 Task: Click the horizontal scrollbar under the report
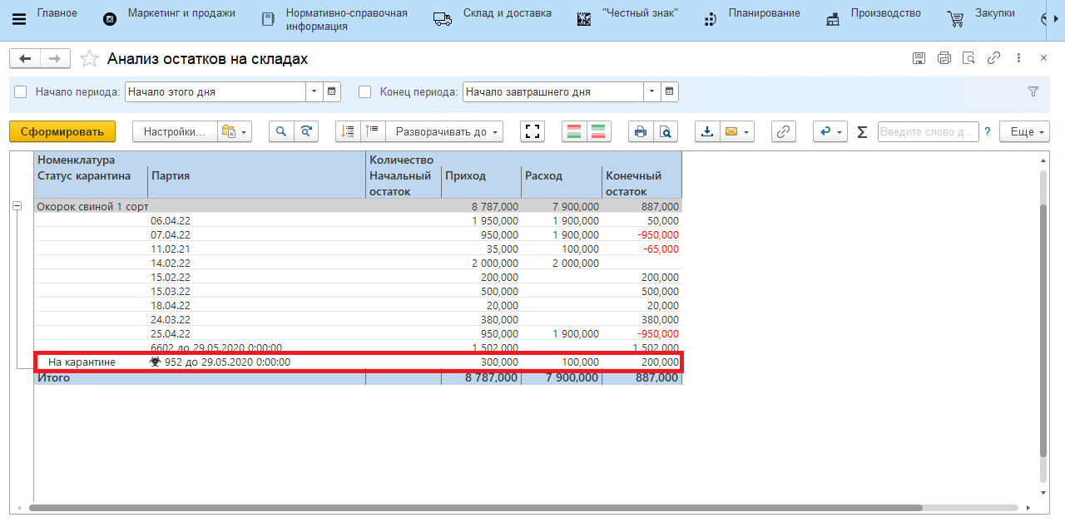tap(474, 508)
